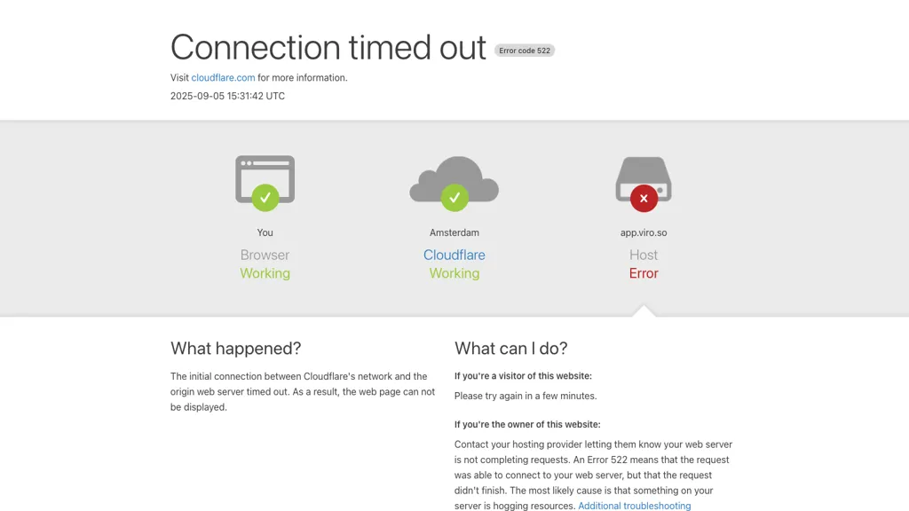Image resolution: width=909 pixels, height=511 pixels.
Task: Click the green checkmark on browser icon
Action: pos(265,198)
